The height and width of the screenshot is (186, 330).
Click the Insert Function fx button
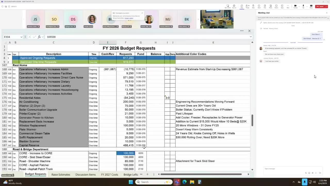pyautogui.click(x=39, y=37)
